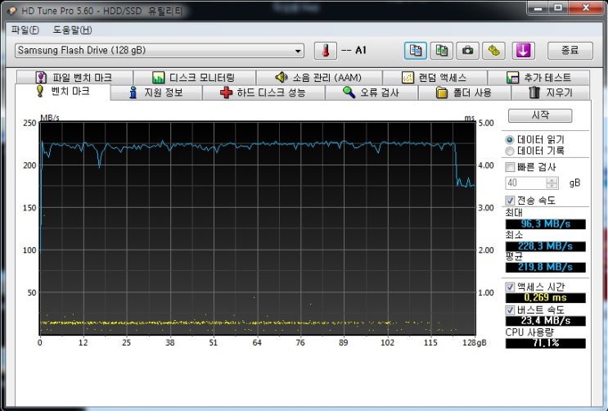Toggle 액세스 시간 checkbox
The width and height of the screenshot is (608, 411).
pyautogui.click(x=510, y=287)
